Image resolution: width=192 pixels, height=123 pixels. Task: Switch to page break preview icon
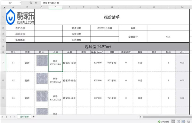(183, 121)
